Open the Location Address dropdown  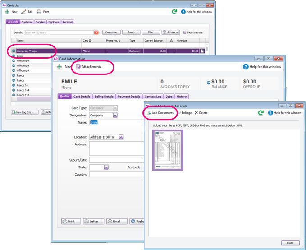coord(121,137)
